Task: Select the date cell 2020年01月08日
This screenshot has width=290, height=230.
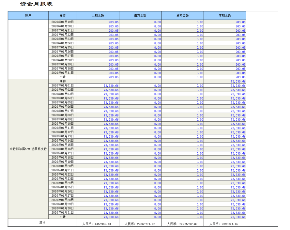Action: tap(63, 115)
